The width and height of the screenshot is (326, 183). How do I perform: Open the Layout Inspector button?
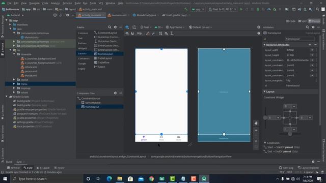point(308,168)
